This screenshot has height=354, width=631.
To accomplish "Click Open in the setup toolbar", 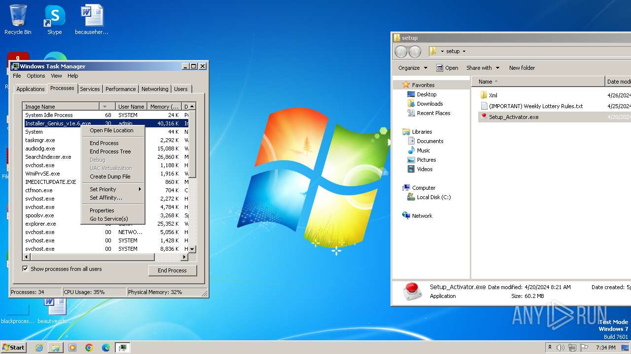I will point(447,68).
